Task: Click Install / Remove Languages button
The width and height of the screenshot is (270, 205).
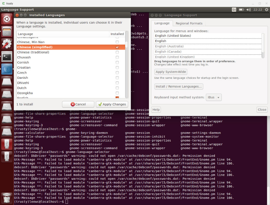Action: coord(179,87)
